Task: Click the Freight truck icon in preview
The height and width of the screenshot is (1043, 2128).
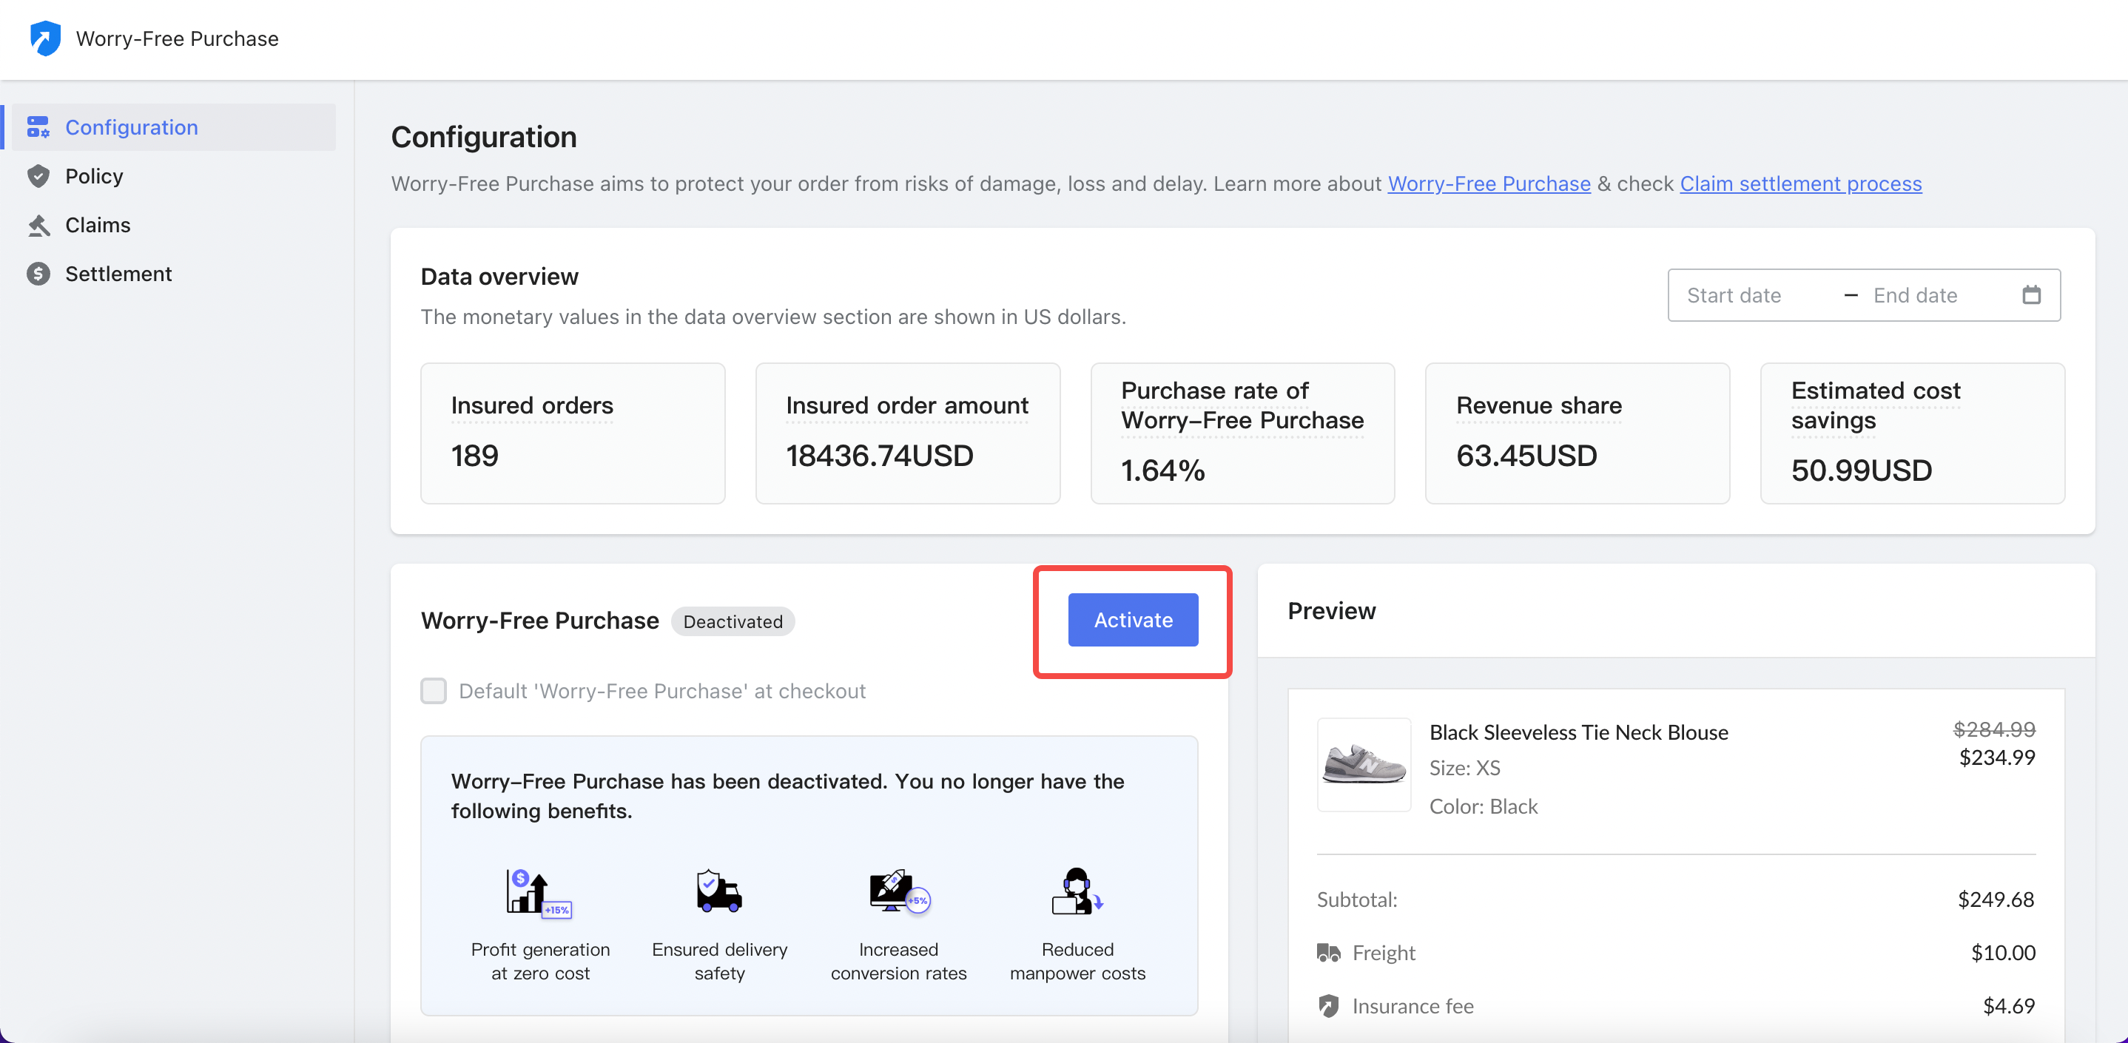Action: coord(1328,953)
